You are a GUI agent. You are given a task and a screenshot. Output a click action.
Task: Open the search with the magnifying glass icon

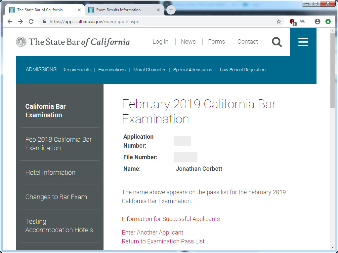[x=277, y=42]
